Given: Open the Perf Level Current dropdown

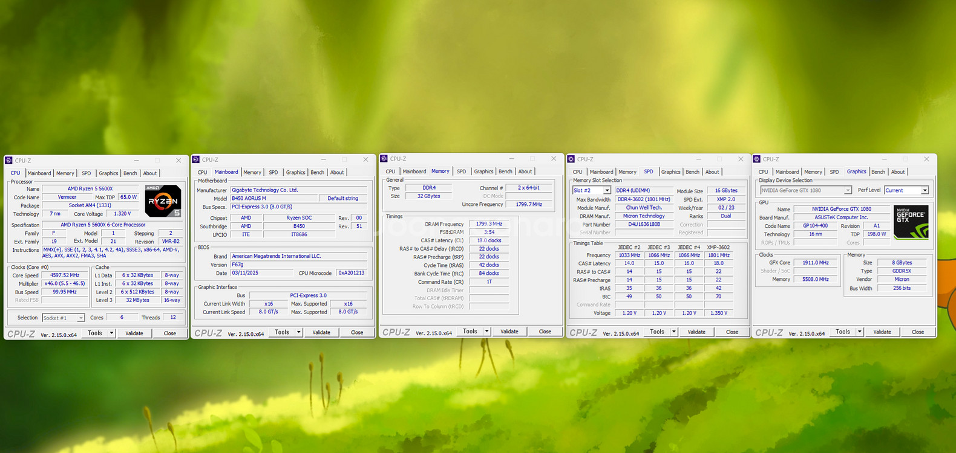Looking at the screenshot, I should pos(925,190).
